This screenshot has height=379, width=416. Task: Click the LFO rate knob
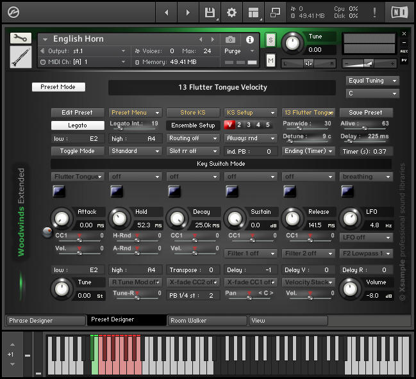click(x=350, y=219)
